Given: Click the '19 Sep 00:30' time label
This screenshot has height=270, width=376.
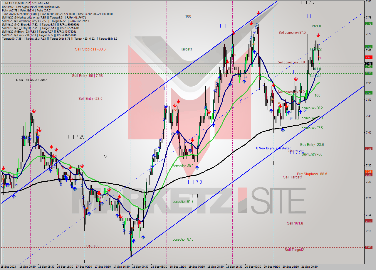Looking at the screenshot, I should pyautogui.click(x=197, y=267).
